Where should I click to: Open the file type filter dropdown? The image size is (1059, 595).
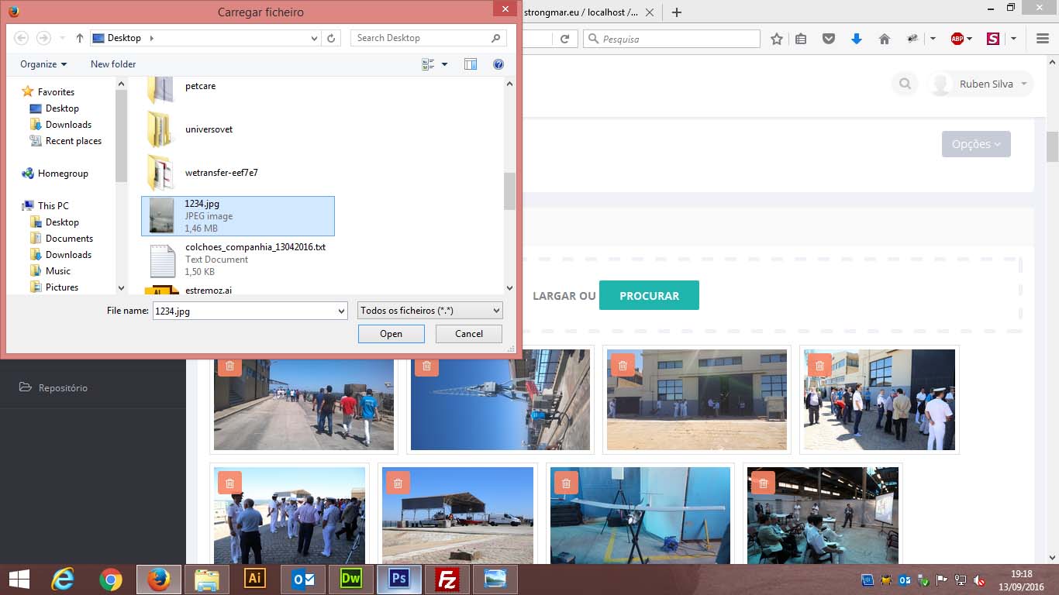point(430,311)
